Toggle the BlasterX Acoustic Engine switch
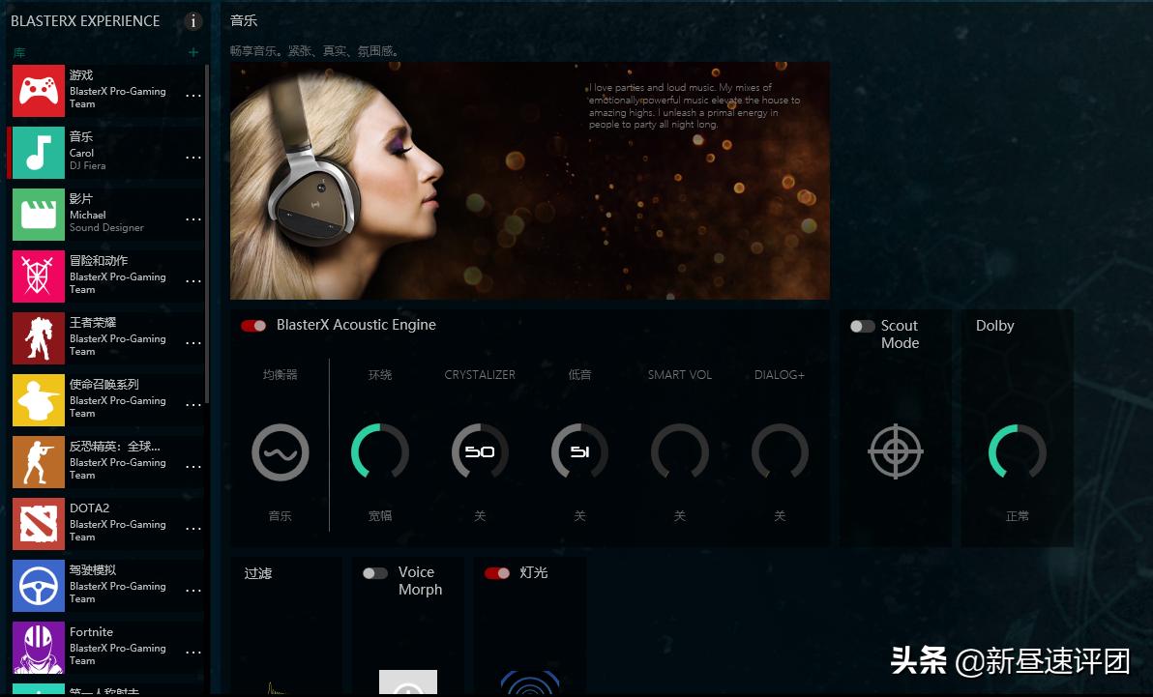1153x697 pixels. point(253,326)
